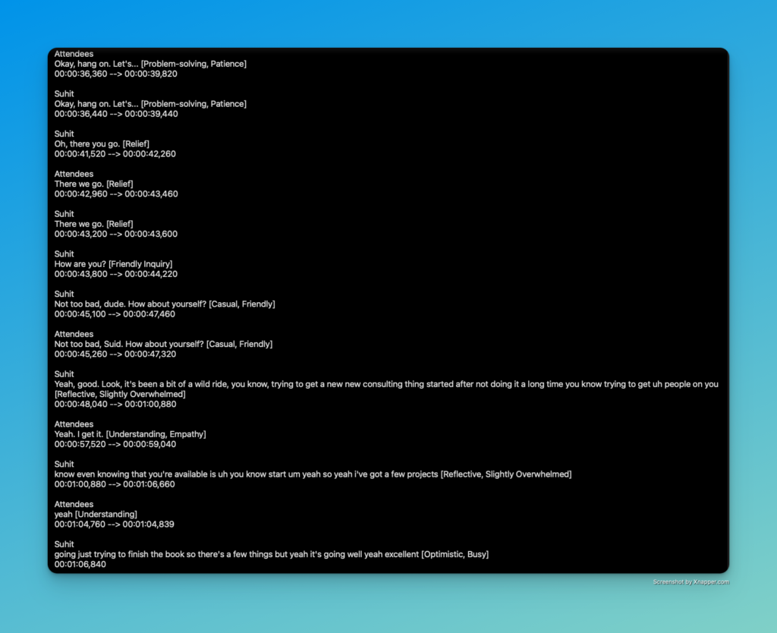Select the "Not too bad, Suid" line
This screenshot has width=777, height=633.
pos(163,345)
